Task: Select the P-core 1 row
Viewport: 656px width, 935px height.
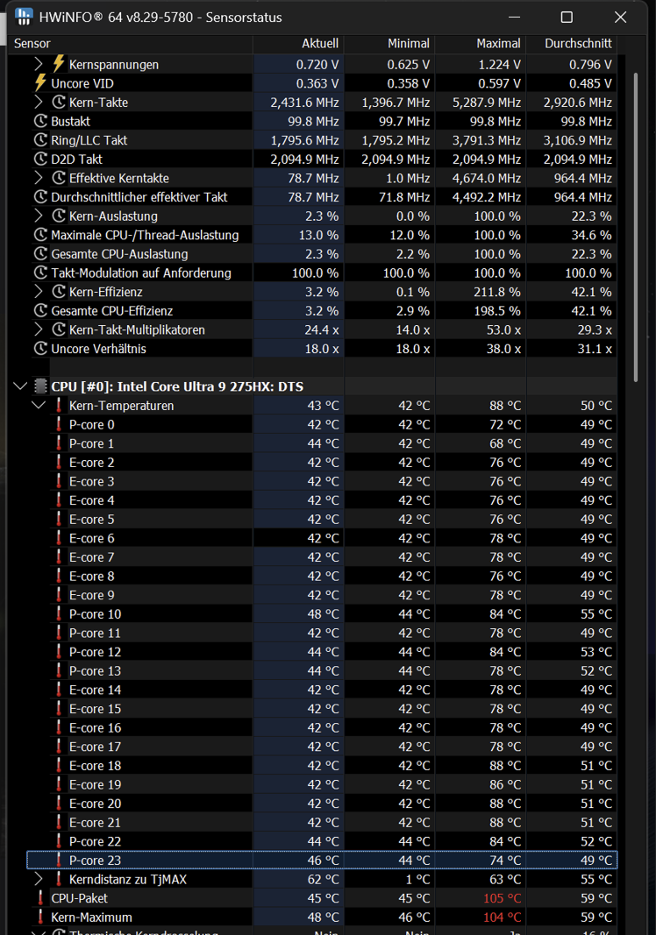Action: coord(323,443)
